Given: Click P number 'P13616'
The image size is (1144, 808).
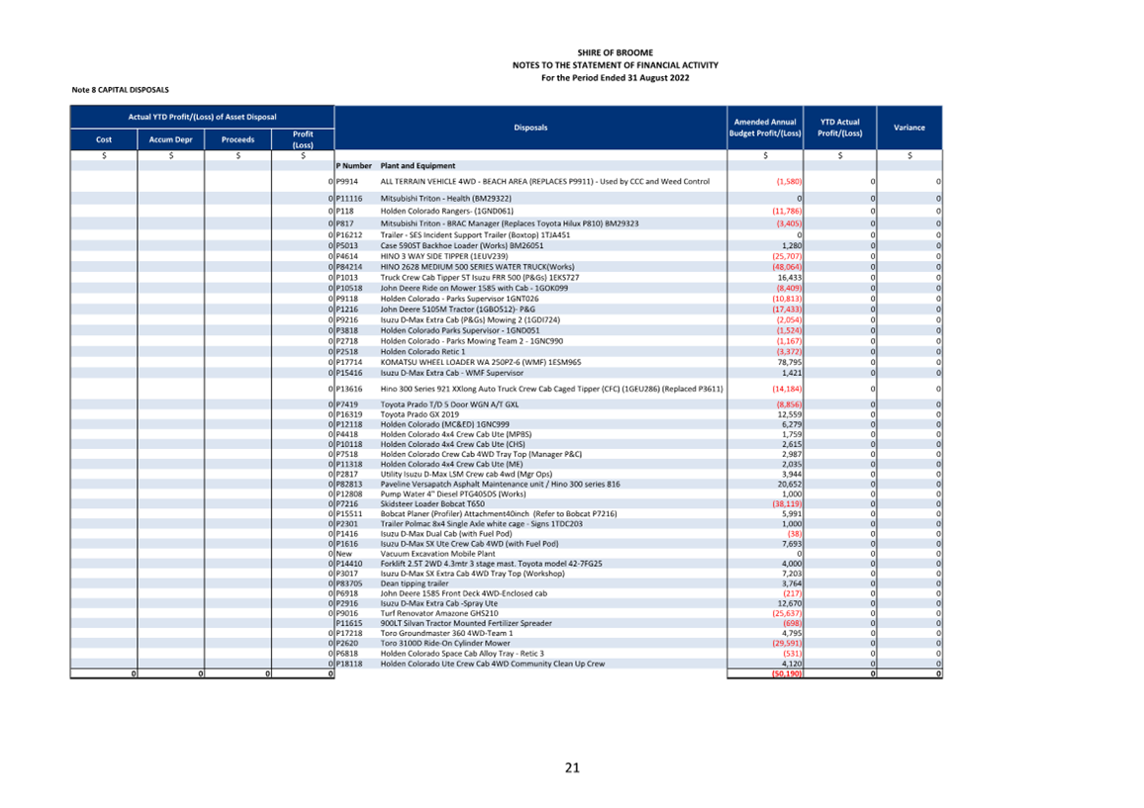Looking at the screenshot, I should pyautogui.click(x=348, y=389).
